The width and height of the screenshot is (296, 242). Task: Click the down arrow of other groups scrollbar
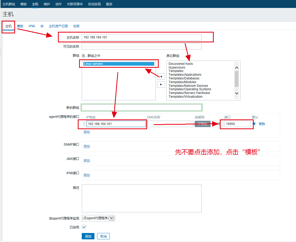pos(236,93)
